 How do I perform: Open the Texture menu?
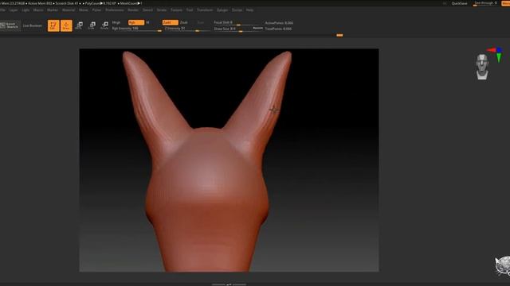tap(176, 10)
